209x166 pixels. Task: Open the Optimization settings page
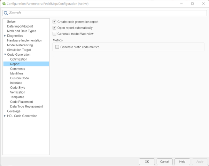18,60
